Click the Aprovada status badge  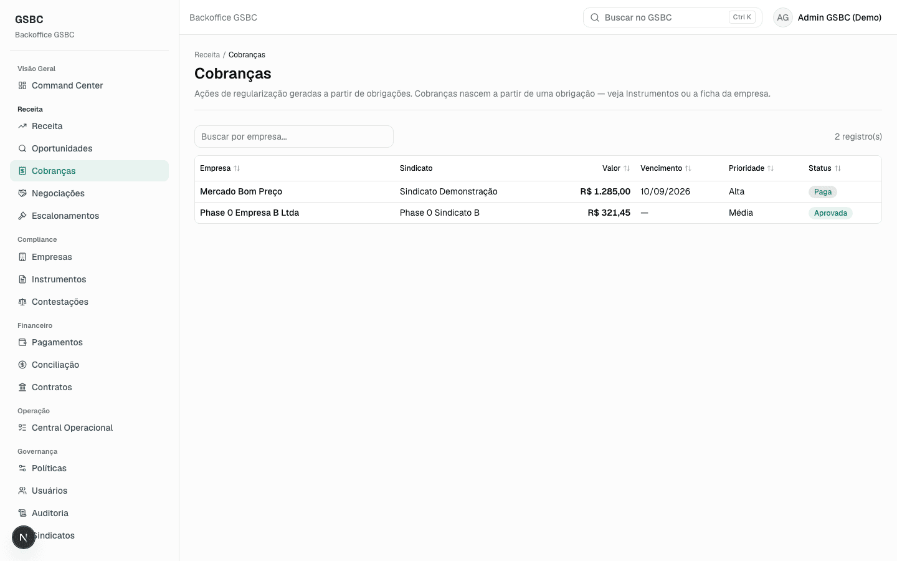click(830, 213)
